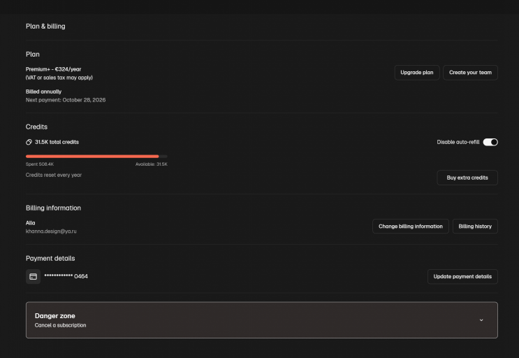The image size is (519, 358).
Task: Click the Available: 31.5K label
Action: click(x=152, y=164)
